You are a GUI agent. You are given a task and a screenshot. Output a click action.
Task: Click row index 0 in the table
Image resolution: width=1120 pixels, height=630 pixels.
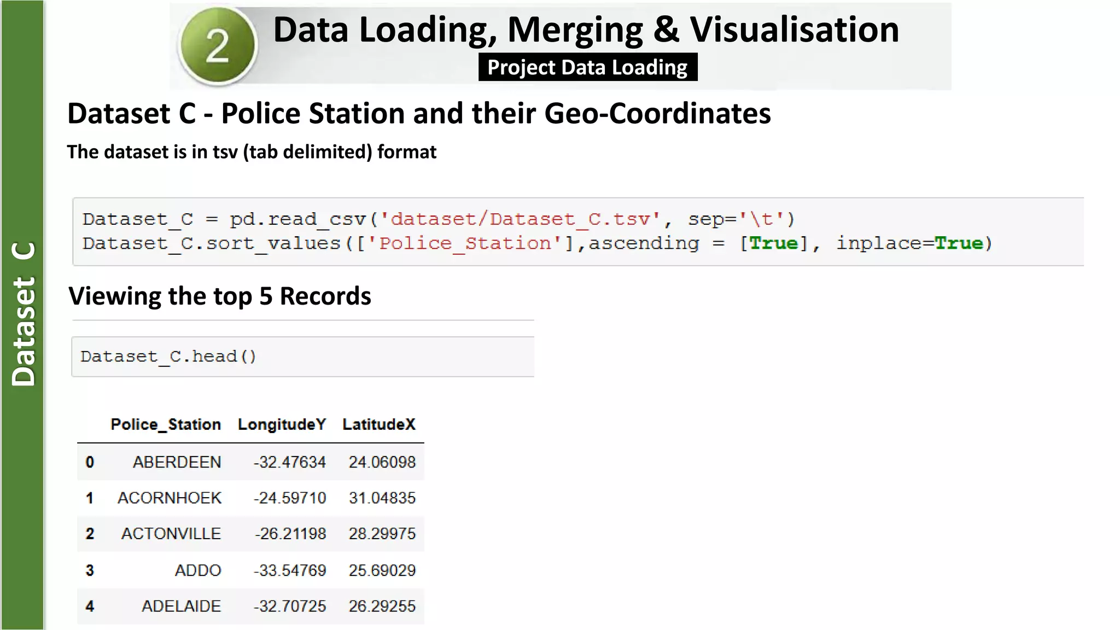pyautogui.click(x=90, y=462)
